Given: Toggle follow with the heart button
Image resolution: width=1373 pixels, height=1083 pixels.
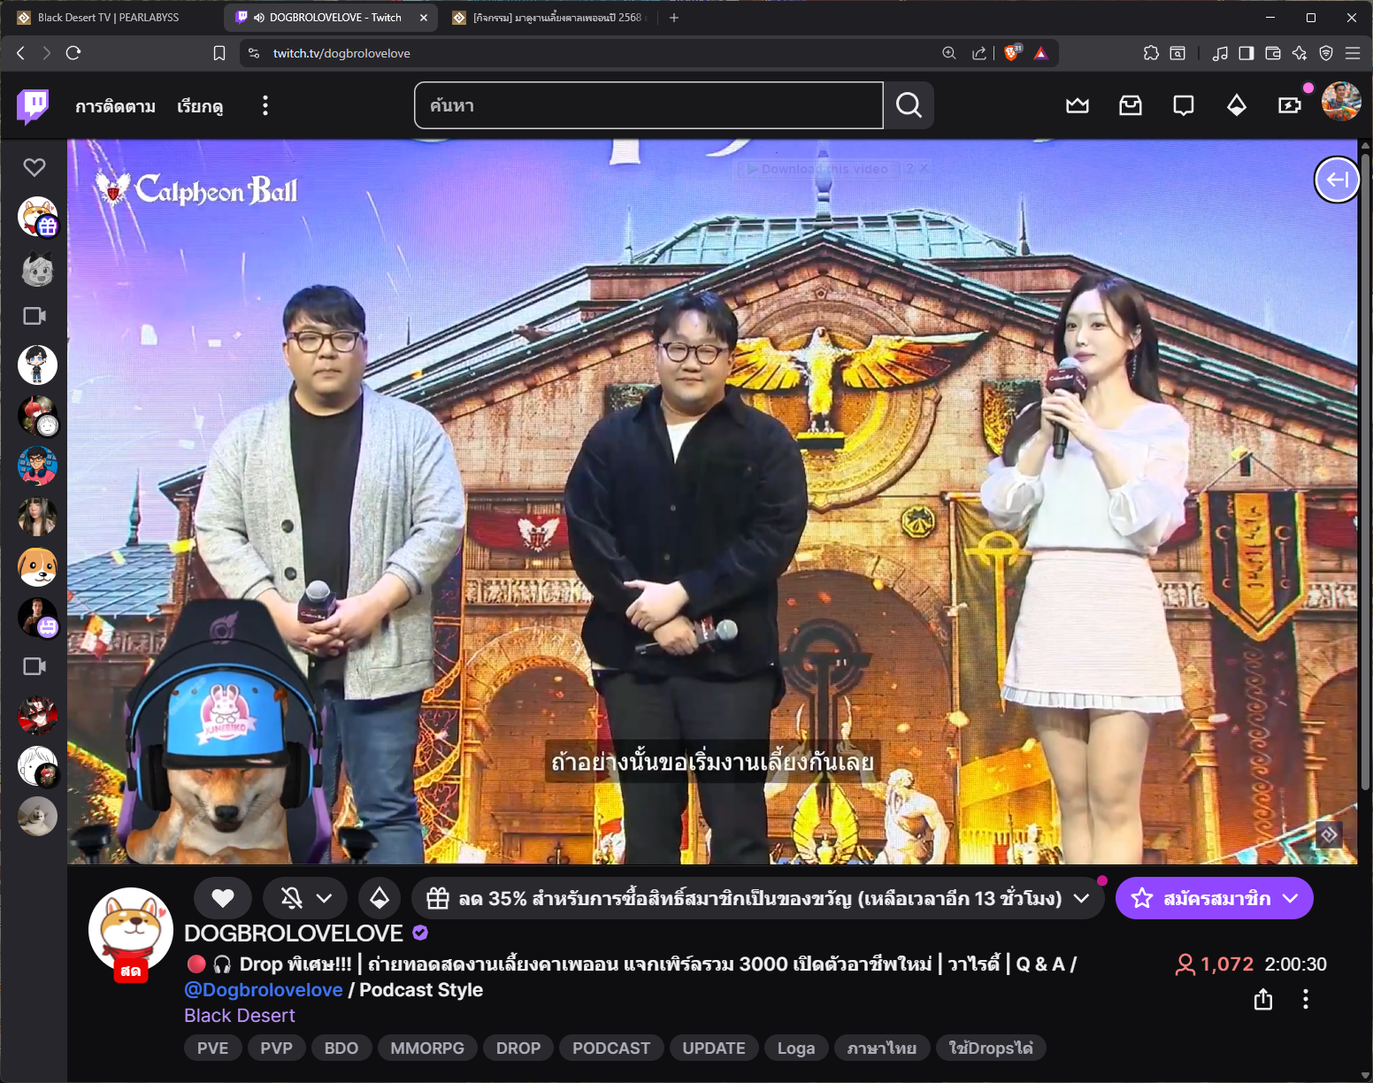Looking at the screenshot, I should [223, 898].
